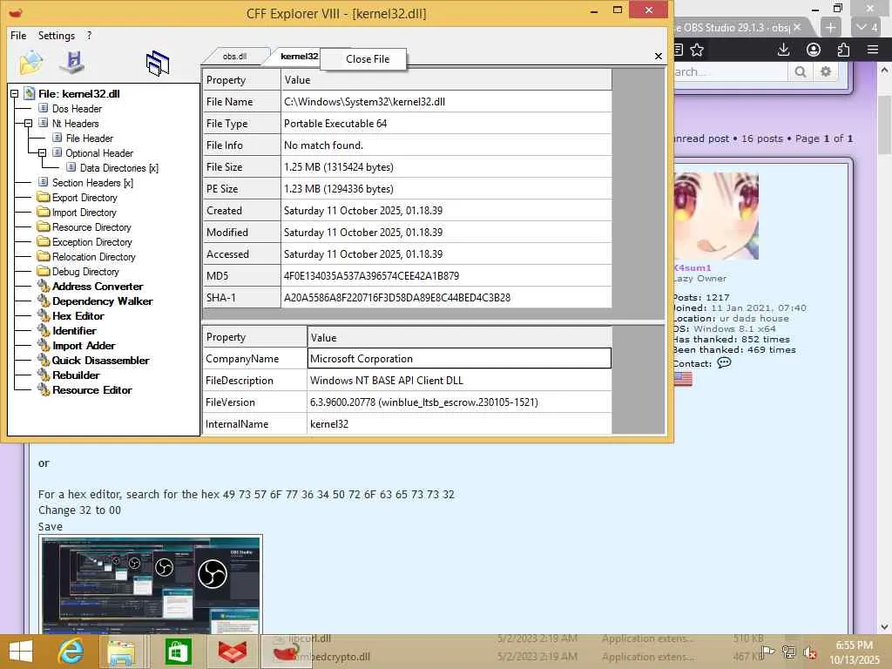
Task: Open forum advanced search gear icon
Action: coord(826,71)
